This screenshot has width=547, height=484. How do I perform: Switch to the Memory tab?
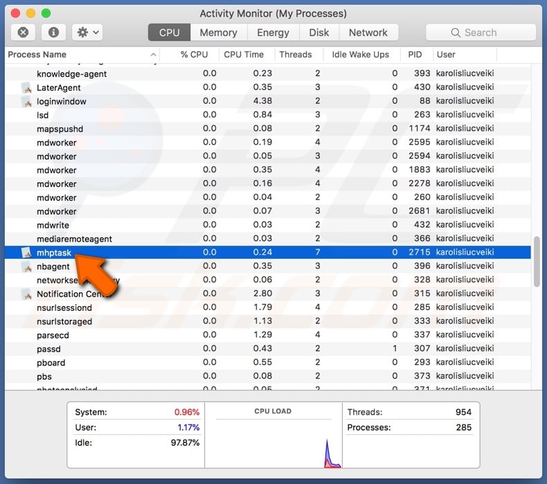(x=218, y=33)
